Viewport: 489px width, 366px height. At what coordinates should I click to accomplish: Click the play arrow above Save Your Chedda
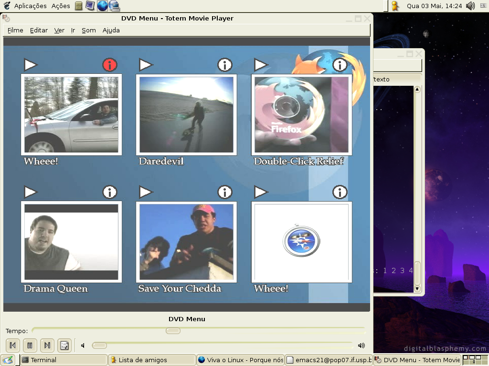point(146,192)
